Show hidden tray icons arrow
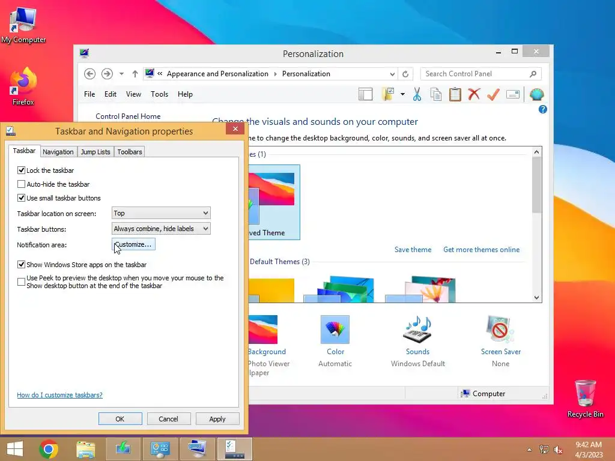Image resolution: width=615 pixels, height=461 pixels. (530, 450)
